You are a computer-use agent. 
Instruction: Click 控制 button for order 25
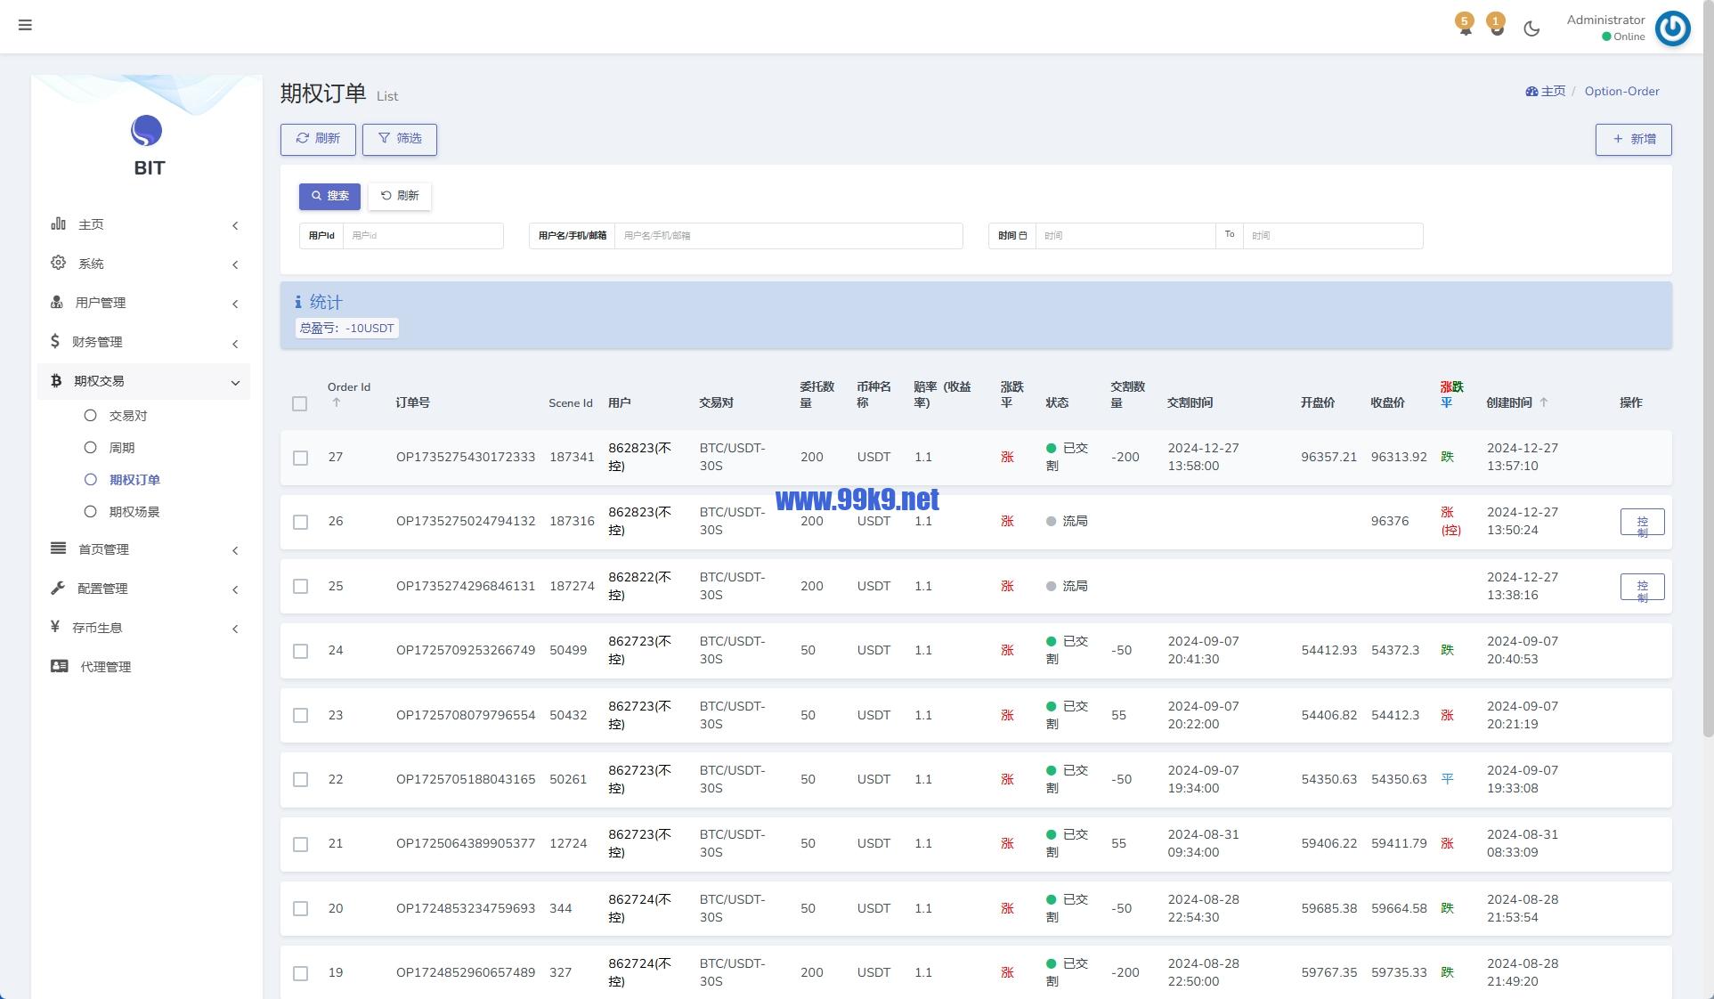click(1642, 587)
